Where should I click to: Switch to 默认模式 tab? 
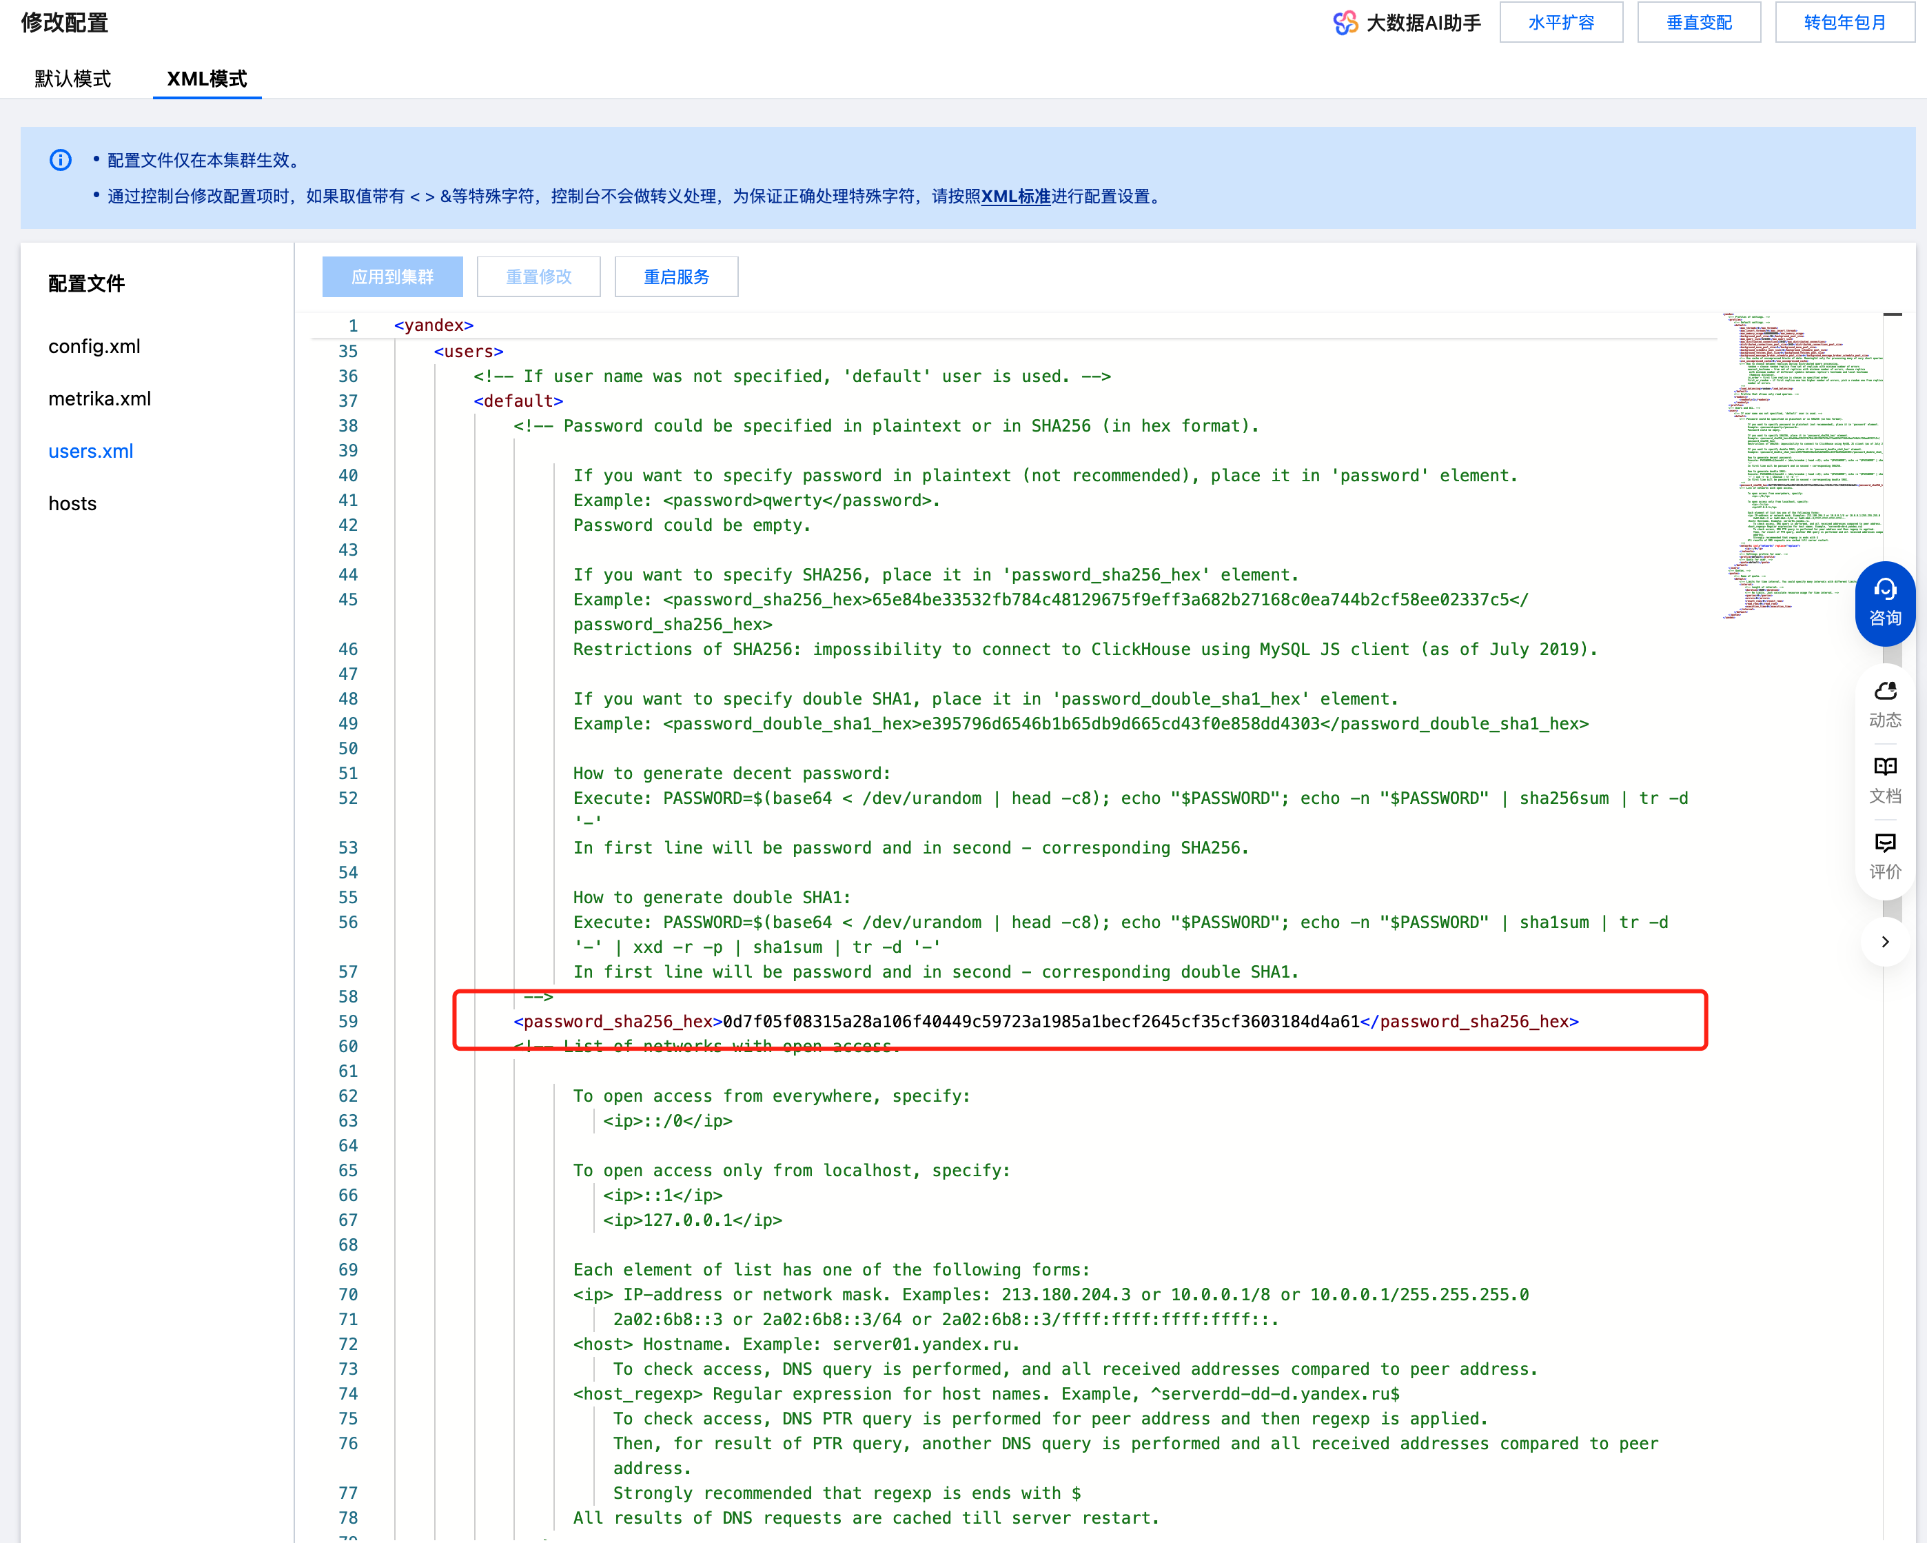click(72, 79)
